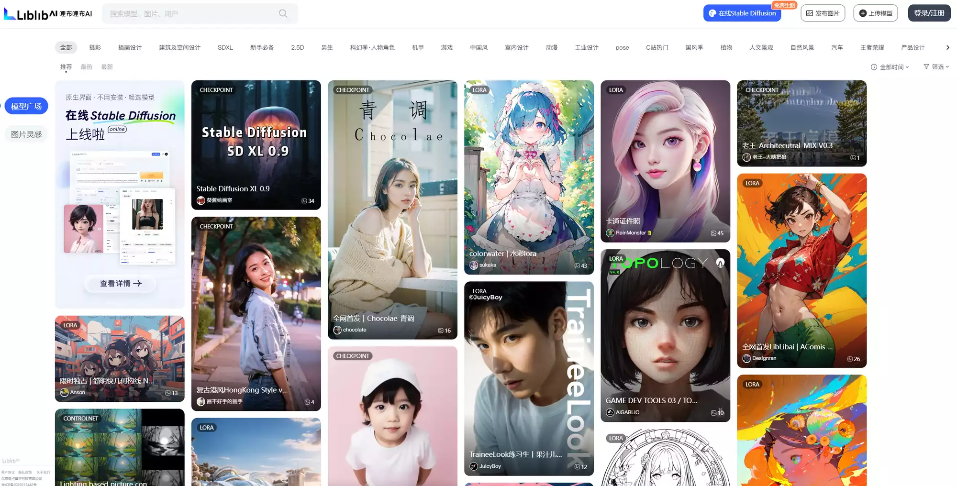This screenshot has height=486, width=957.
Task: Click image count icon showing 26
Action: tap(850, 359)
